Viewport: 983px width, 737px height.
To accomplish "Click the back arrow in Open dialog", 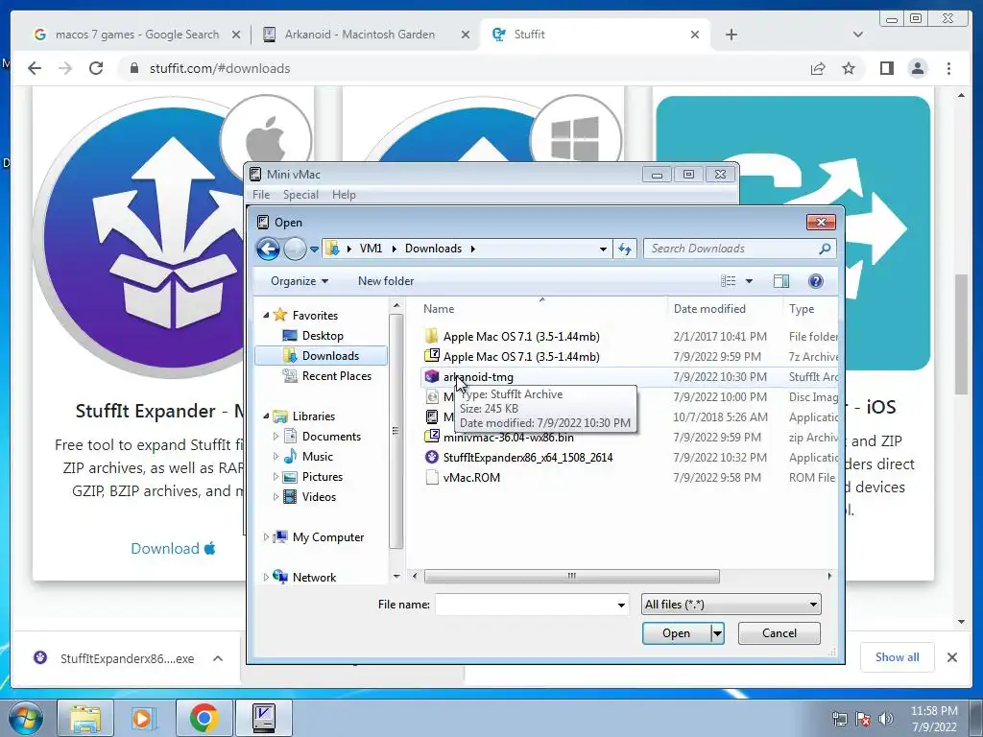I will (x=269, y=249).
